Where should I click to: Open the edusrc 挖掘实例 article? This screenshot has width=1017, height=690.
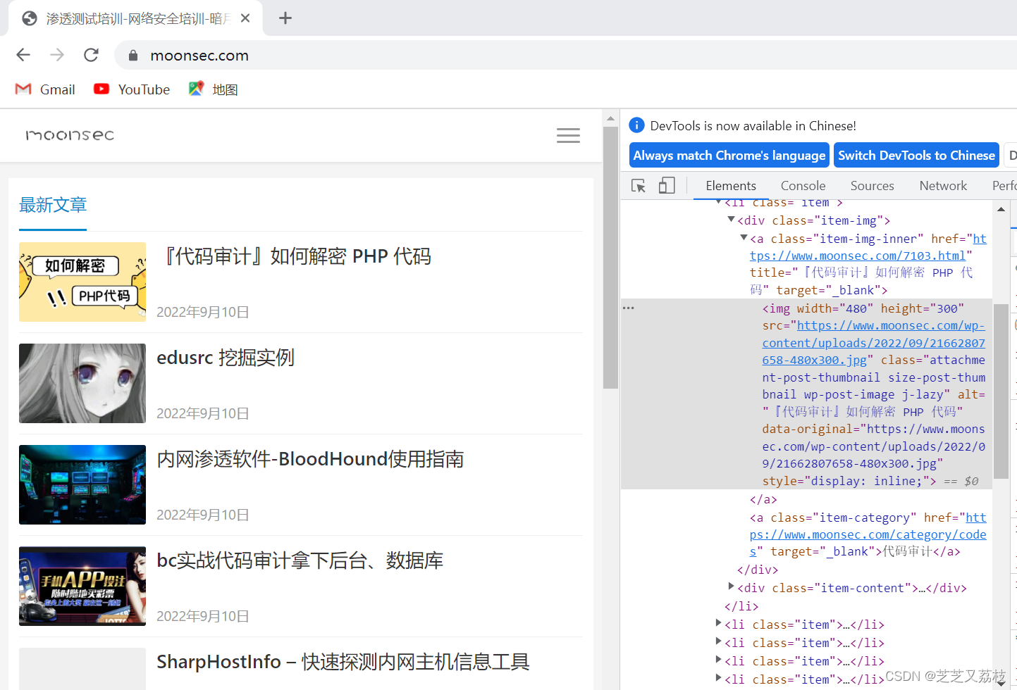226,358
